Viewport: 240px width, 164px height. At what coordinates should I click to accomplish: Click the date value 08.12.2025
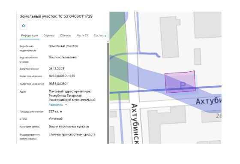(57, 69)
